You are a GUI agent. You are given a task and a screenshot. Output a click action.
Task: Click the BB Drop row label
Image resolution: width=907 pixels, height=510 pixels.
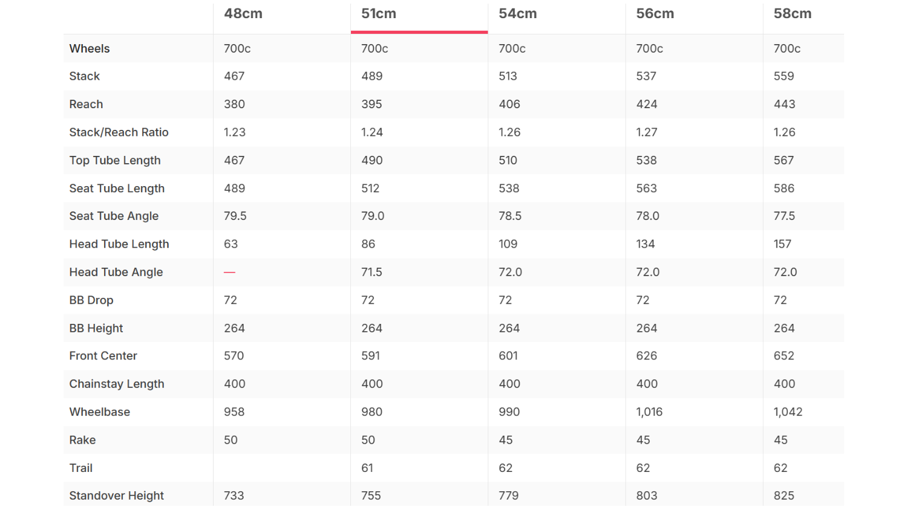pos(91,300)
